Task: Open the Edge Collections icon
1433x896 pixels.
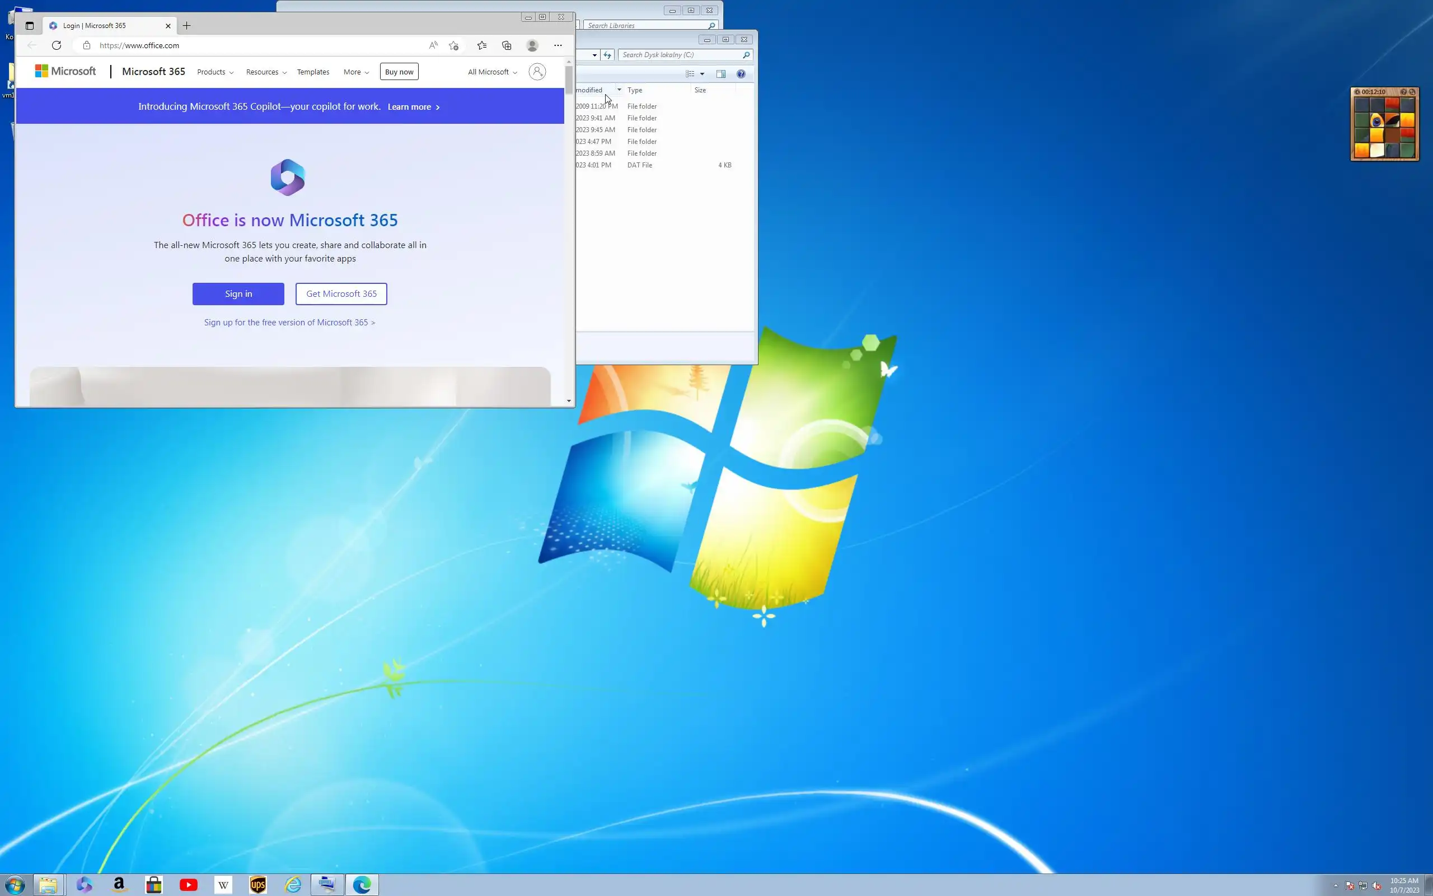Action: [x=507, y=45]
